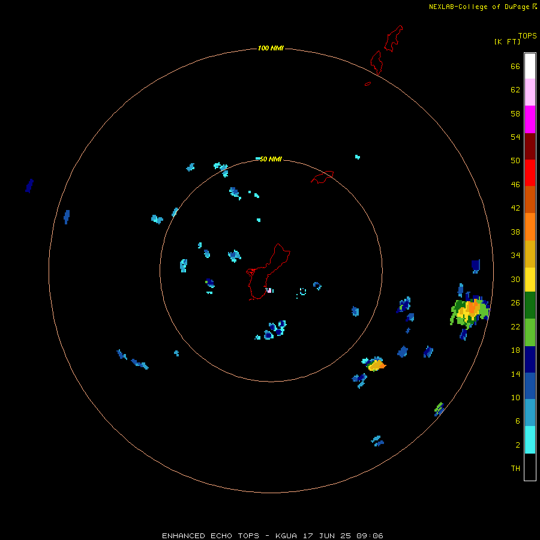Click the large green-orange storm cell at the eastern edge
The height and width of the screenshot is (540, 540).
click(x=470, y=311)
